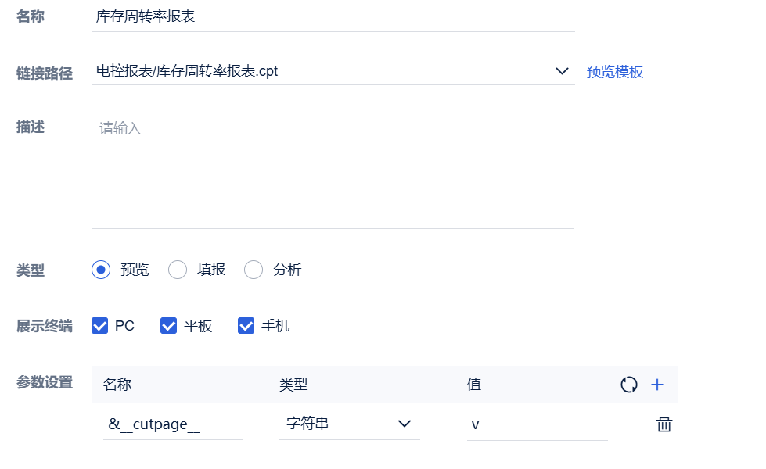Viewport: 766px width, 469px height.
Task: Open the 字符串 type dropdown
Action: coord(350,424)
